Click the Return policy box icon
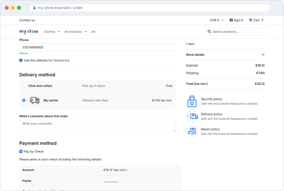The image size is (284, 191). point(192,131)
